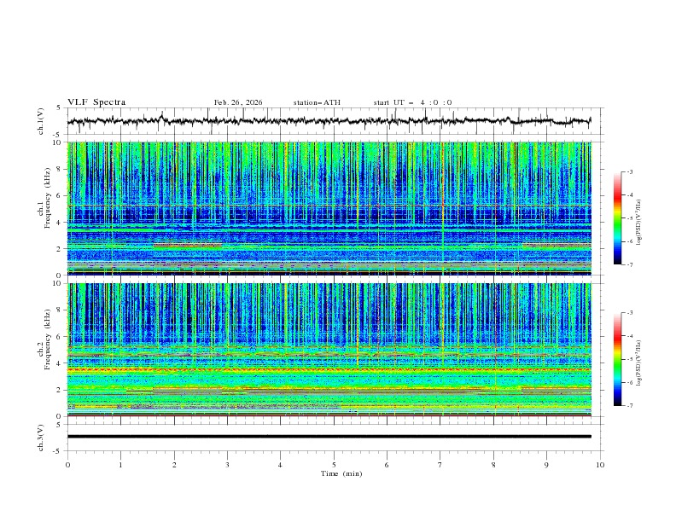This screenshot has height=522, width=676.
Task: Select the 0 minute tick on time axis
Action: point(67,465)
